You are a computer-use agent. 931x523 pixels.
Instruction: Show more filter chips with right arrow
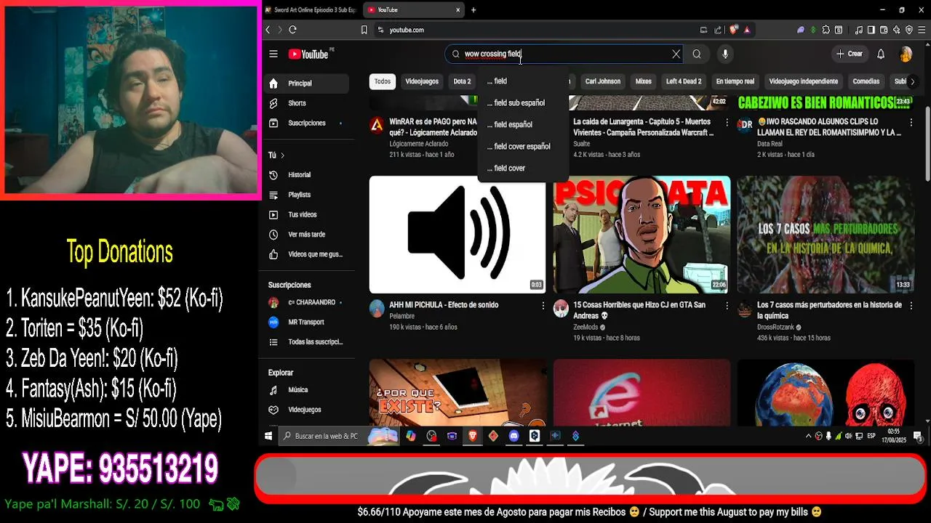(x=913, y=81)
